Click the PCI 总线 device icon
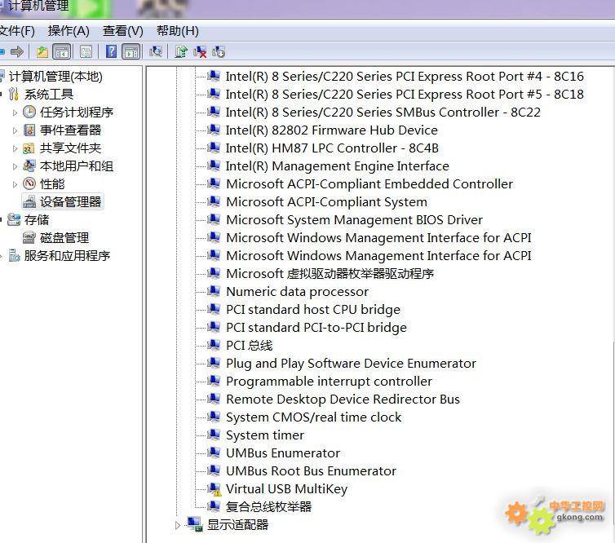This screenshot has height=543, width=615. point(214,345)
